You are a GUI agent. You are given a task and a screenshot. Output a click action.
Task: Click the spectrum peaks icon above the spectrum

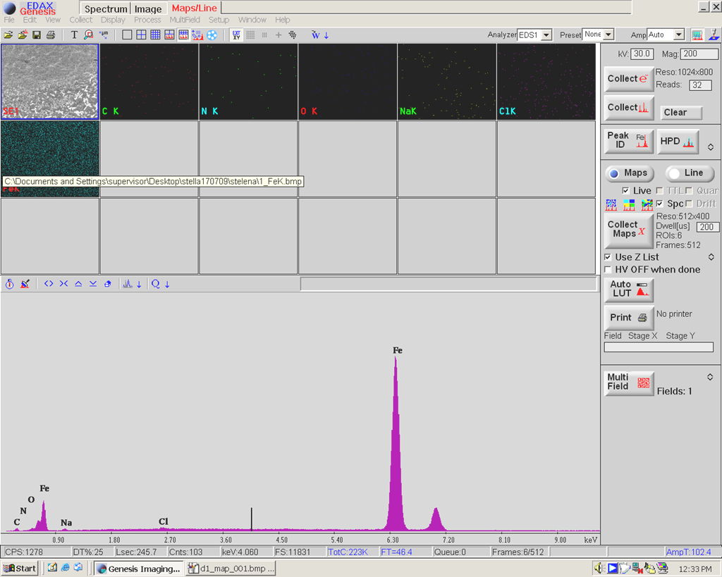click(x=128, y=284)
